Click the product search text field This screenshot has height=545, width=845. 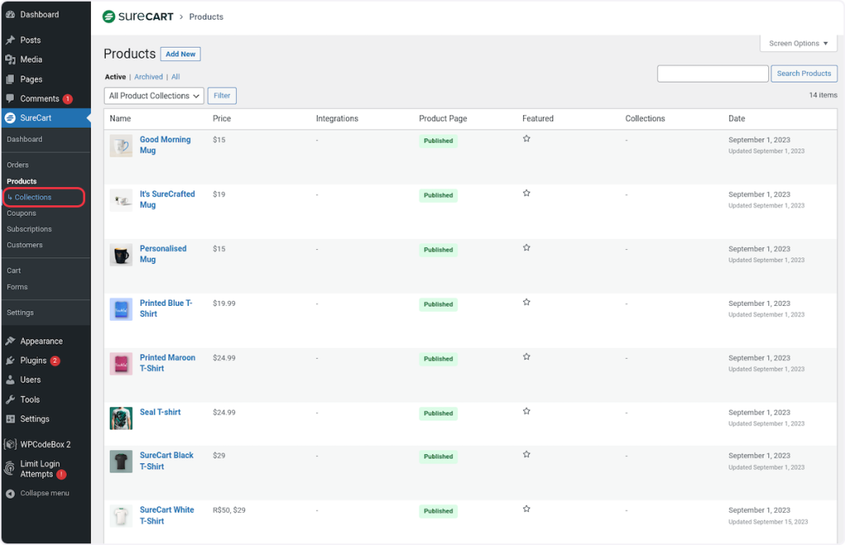pos(712,73)
